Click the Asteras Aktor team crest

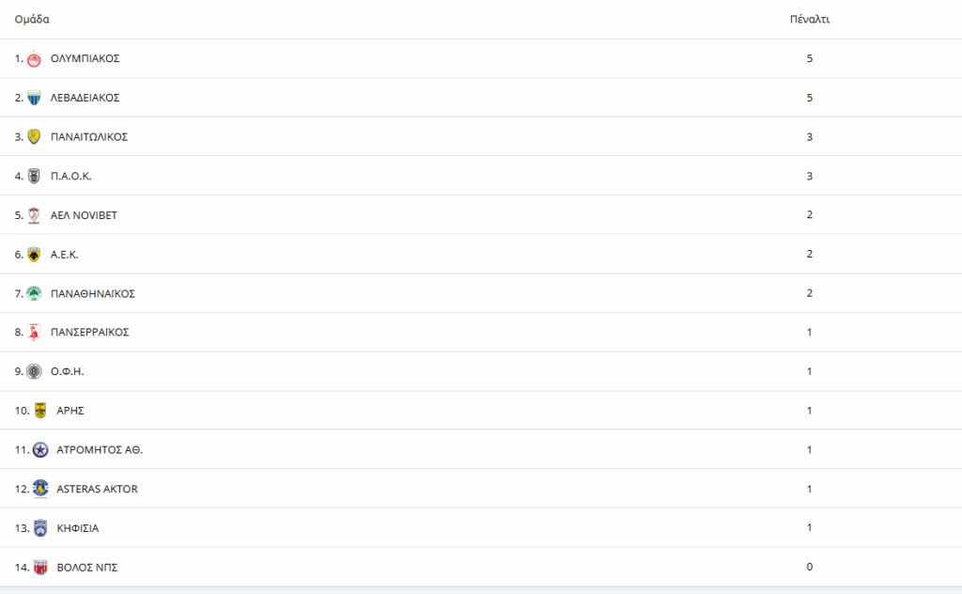click(x=40, y=489)
